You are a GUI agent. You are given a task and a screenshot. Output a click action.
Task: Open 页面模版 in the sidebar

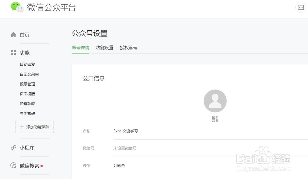(x=28, y=94)
